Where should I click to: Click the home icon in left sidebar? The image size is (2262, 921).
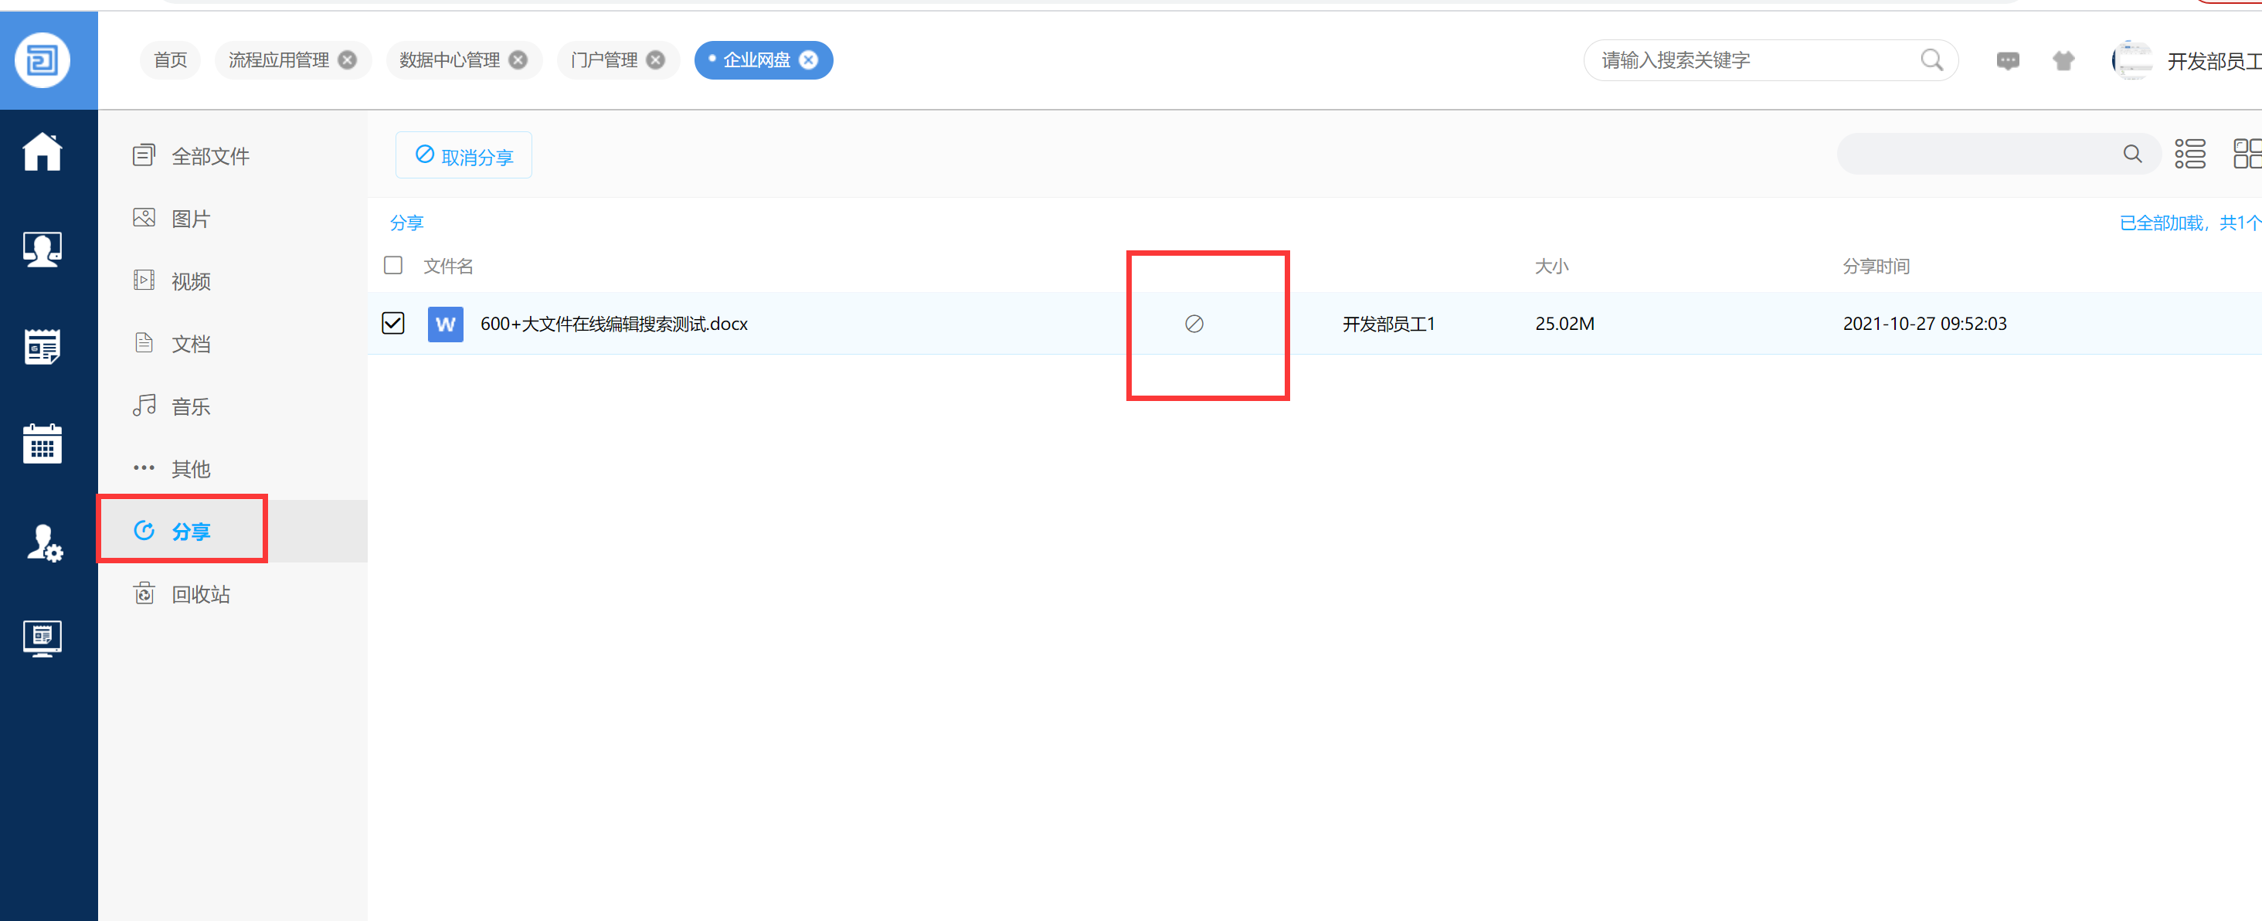(x=41, y=152)
